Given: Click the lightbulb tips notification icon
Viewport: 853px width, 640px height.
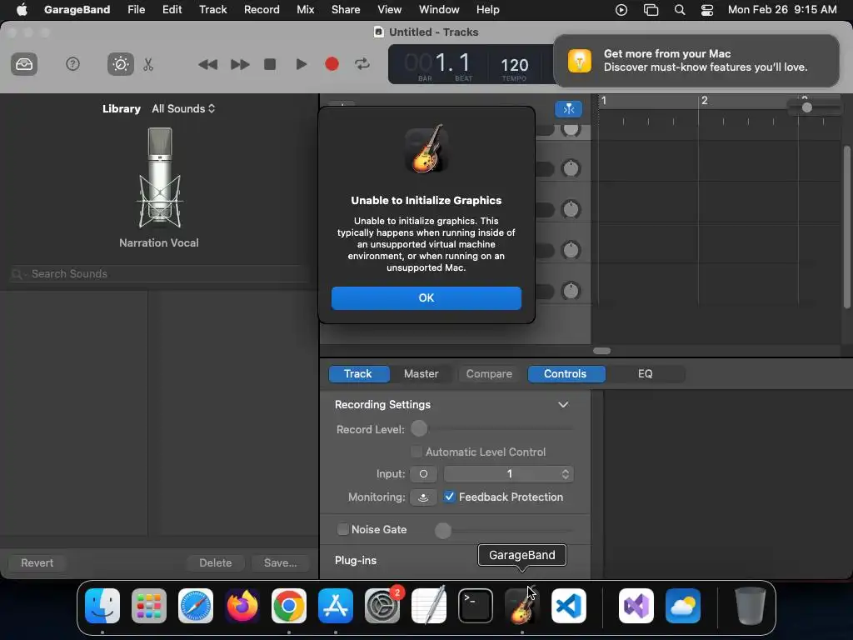Looking at the screenshot, I should click(580, 60).
